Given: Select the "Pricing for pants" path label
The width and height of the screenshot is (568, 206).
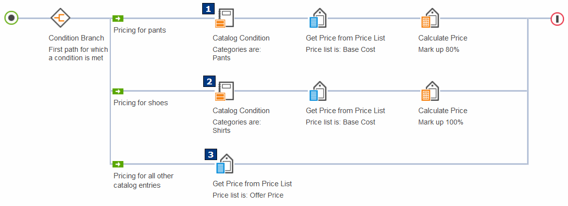Looking at the screenshot, I should coord(140,30).
